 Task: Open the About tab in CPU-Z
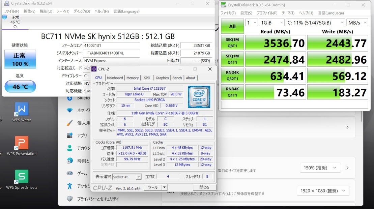pyautogui.click(x=190, y=78)
